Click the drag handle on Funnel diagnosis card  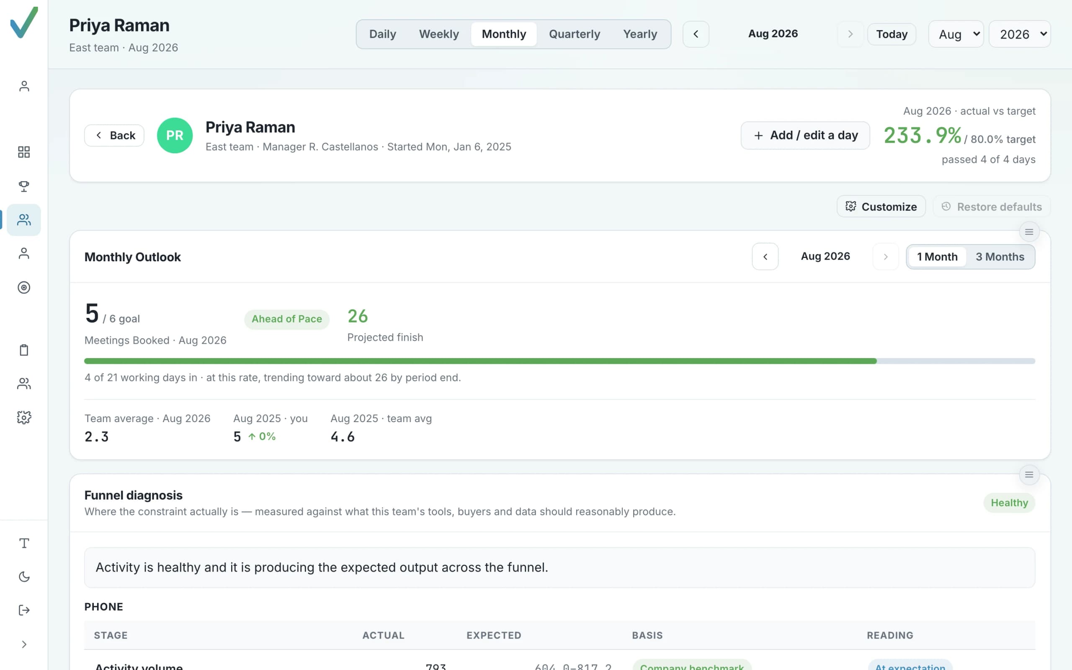[x=1028, y=474]
